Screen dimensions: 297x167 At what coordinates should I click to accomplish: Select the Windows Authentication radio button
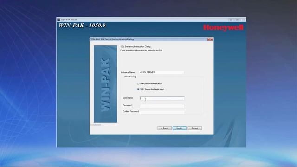138,83
